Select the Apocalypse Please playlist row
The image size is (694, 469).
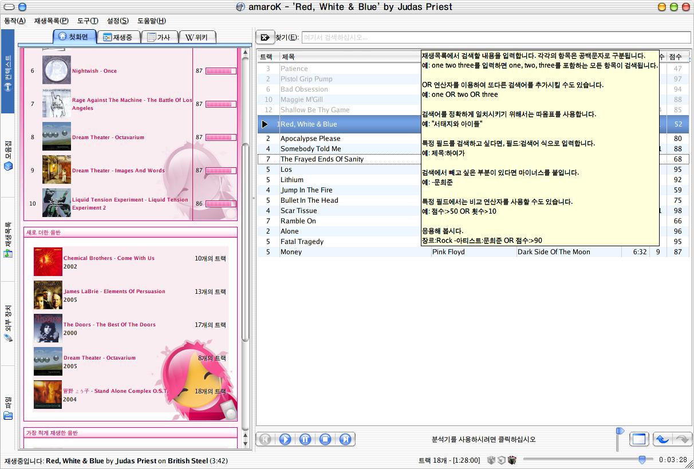tap(339, 139)
